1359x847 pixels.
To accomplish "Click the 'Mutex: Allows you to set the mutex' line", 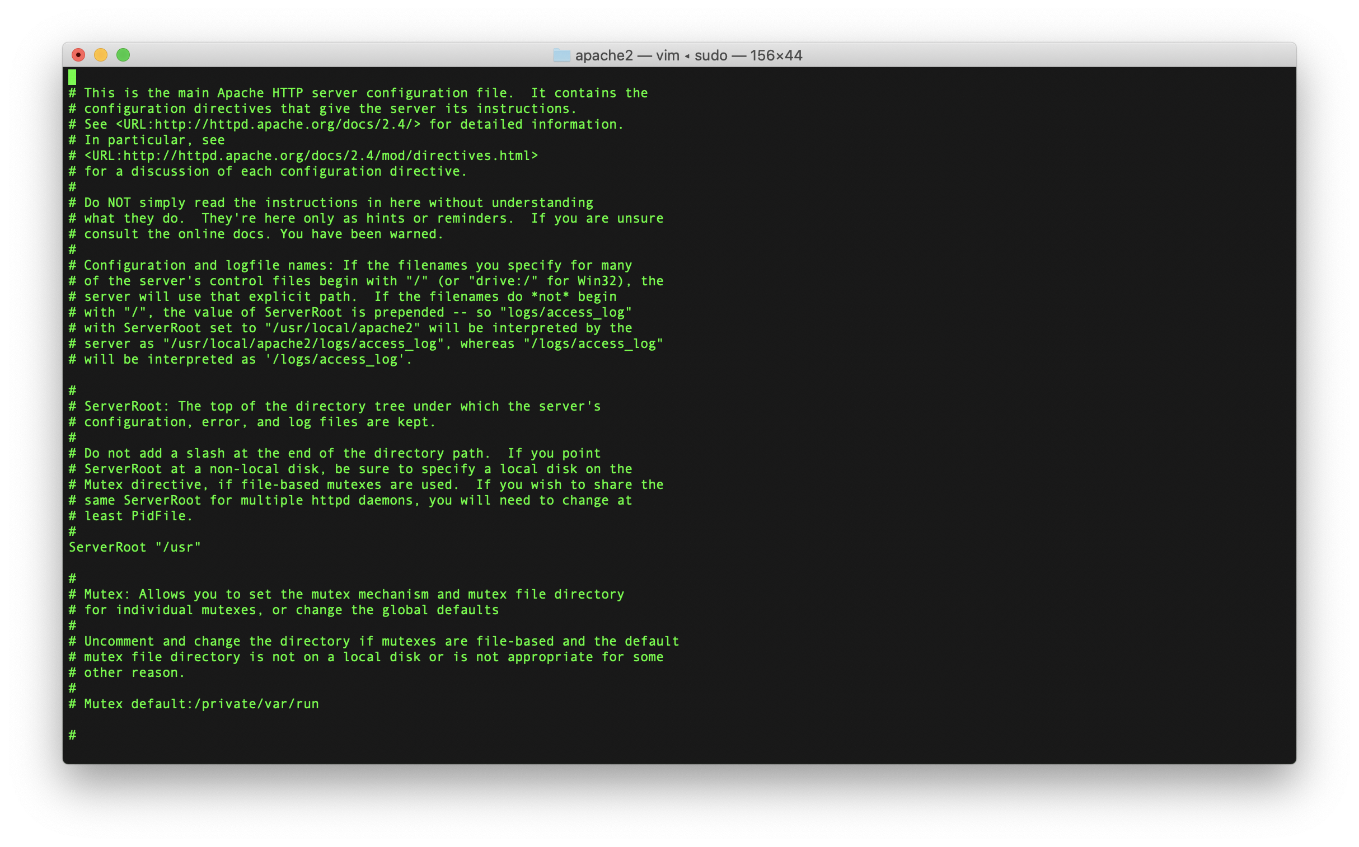I will tap(346, 594).
